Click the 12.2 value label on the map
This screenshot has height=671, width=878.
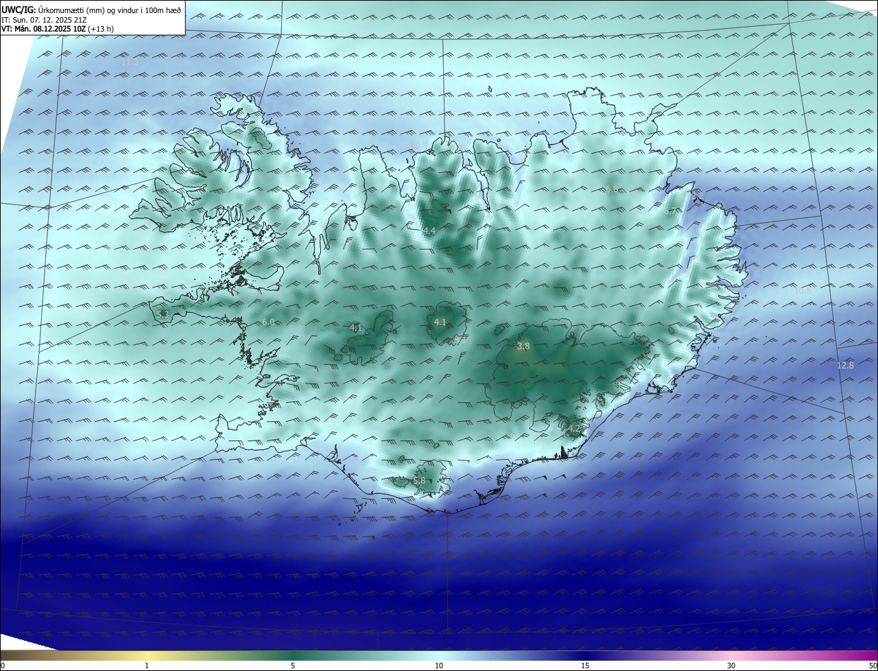click(x=696, y=196)
